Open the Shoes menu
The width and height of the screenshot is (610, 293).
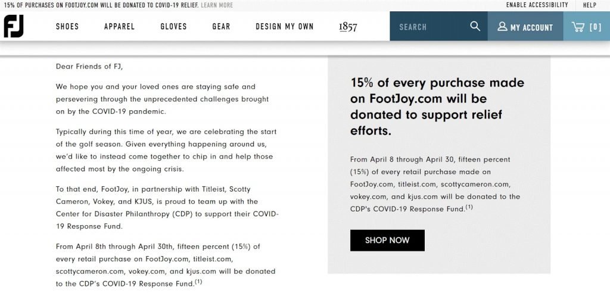pos(67,26)
